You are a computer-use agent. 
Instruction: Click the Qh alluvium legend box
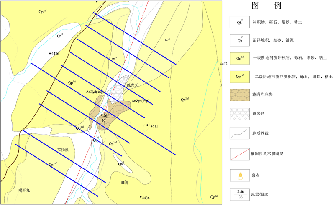pos(240,22)
